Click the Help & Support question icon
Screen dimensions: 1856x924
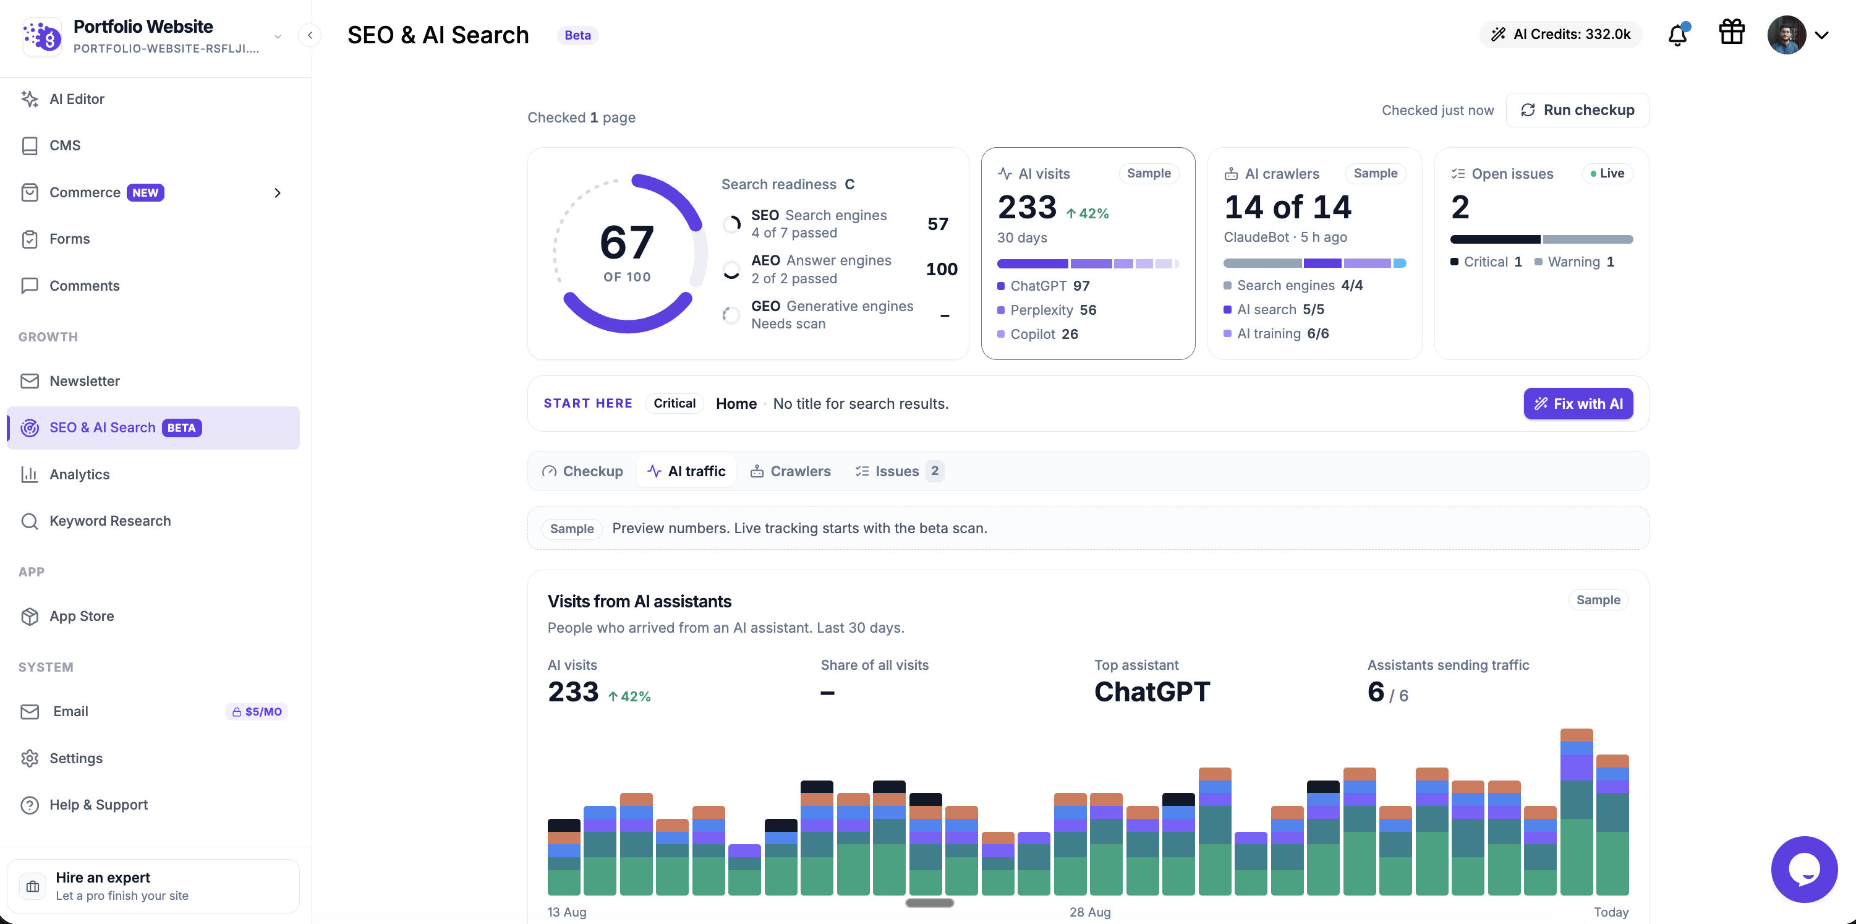pos(30,805)
